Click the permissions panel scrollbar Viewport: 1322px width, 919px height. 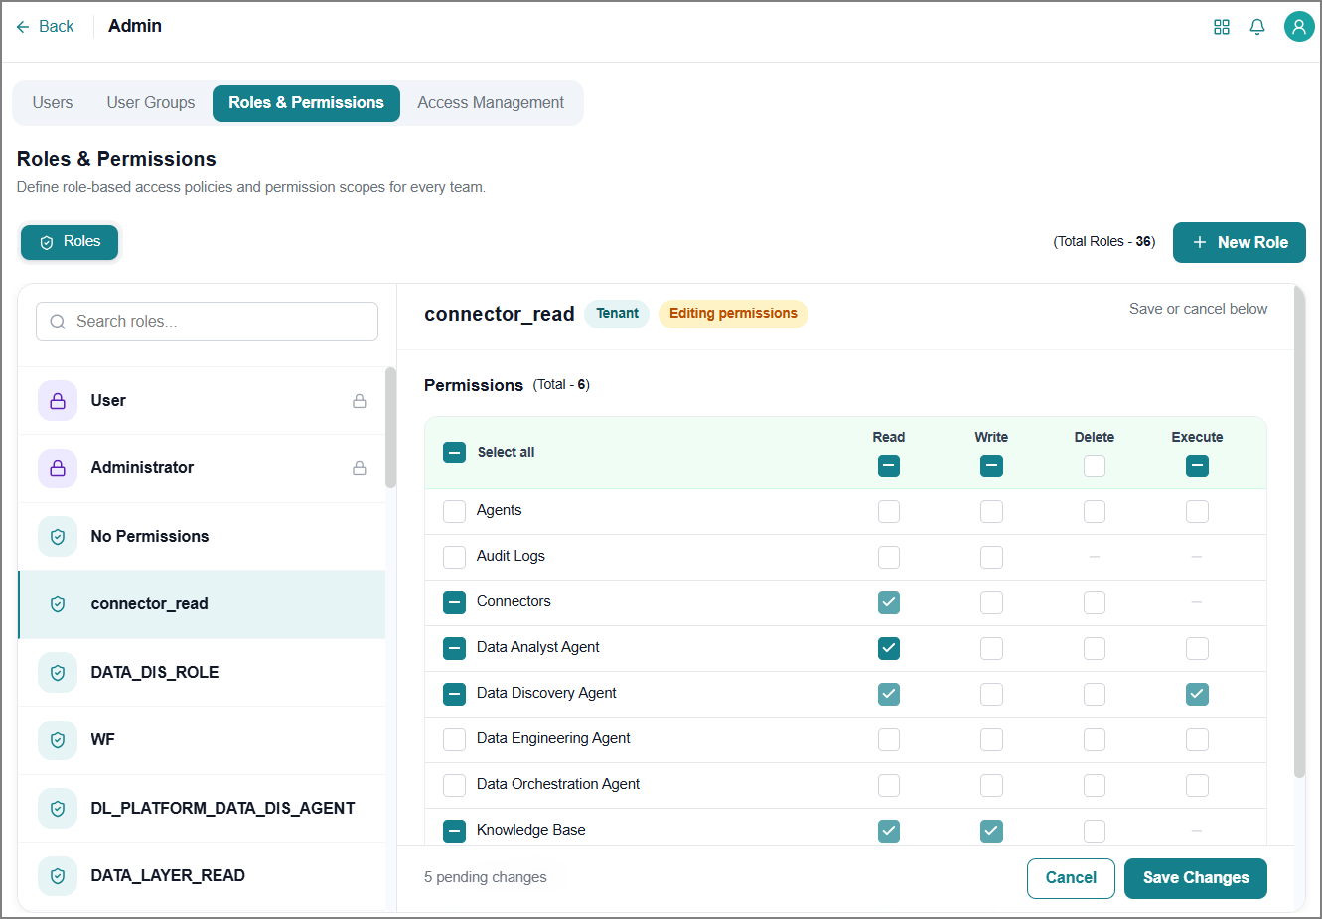click(1299, 531)
